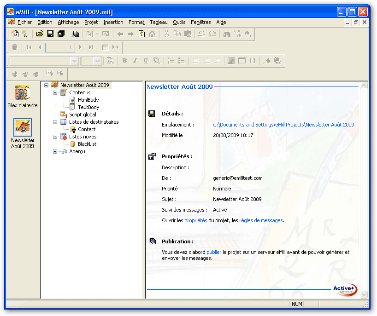Screen dimensions: 377x316
Task: Select BlackList in the project tree
Action: coord(87,144)
